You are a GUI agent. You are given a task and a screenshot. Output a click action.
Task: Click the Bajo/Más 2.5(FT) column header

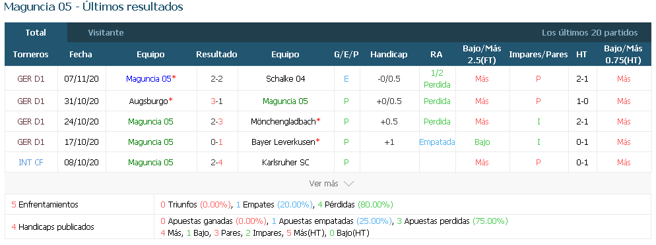pyautogui.click(x=482, y=54)
